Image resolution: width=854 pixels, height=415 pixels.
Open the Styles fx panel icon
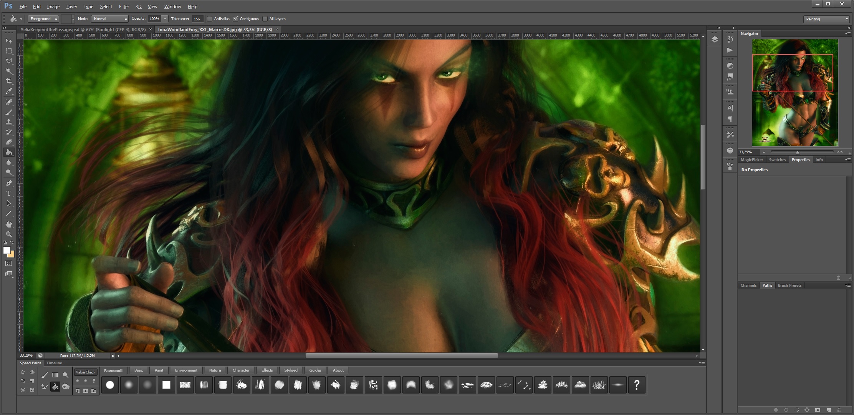(730, 77)
